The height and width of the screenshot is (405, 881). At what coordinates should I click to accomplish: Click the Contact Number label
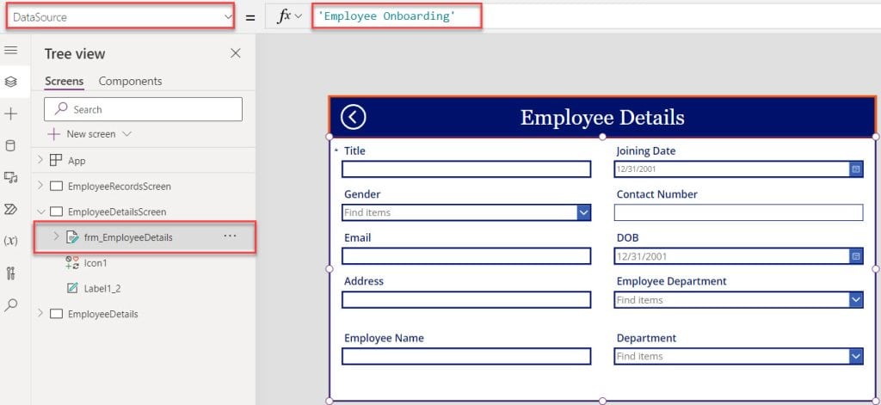pos(656,194)
